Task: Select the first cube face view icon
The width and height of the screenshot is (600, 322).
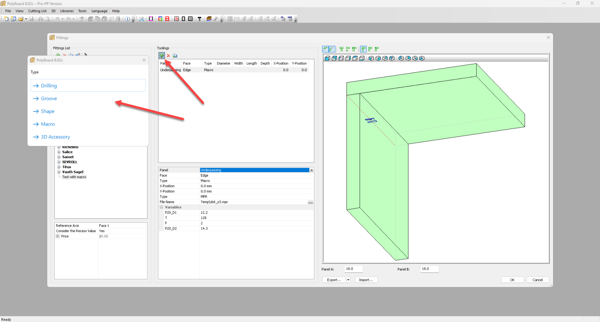Action: [x=327, y=58]
